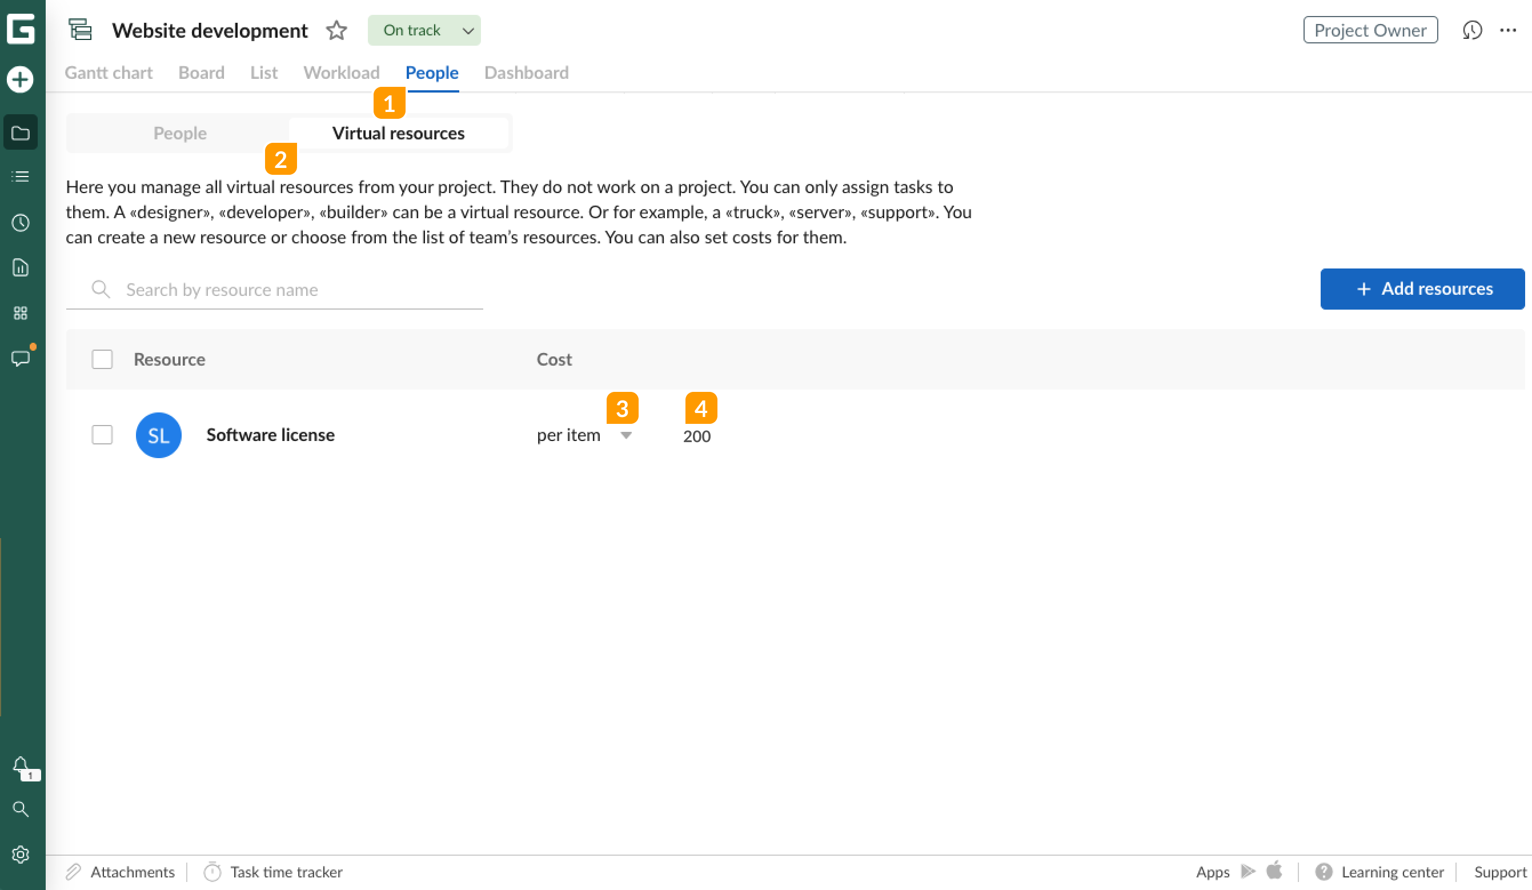
Task: Open the reports icon in sidebar
Action: [20, 267]
